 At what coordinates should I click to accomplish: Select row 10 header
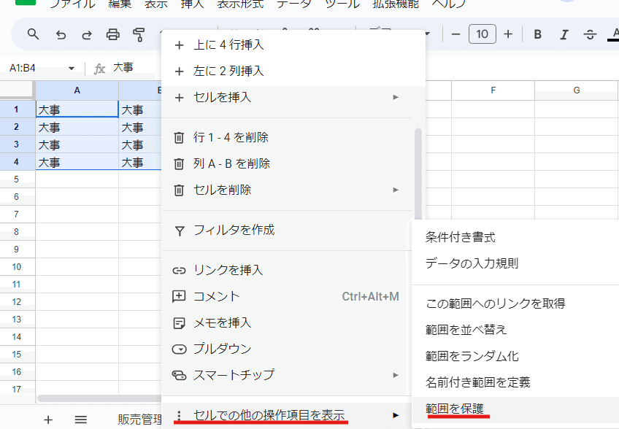tap(16, 267)
